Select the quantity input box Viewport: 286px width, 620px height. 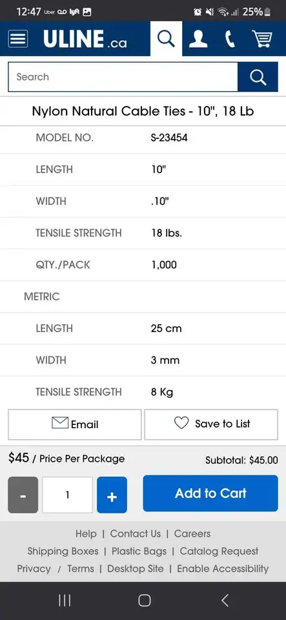pos(68,495)
